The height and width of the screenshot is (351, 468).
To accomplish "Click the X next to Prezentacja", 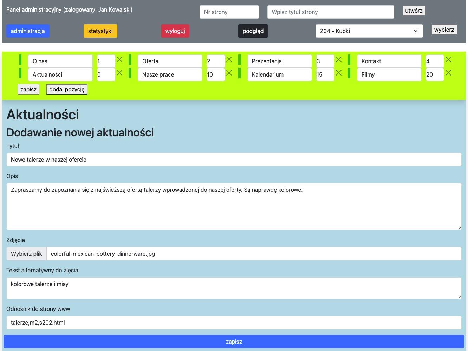I will click(339, 60).
